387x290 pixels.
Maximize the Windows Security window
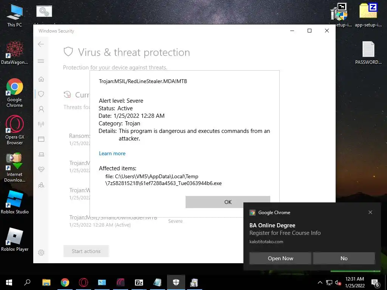click(x=310, y=31)
